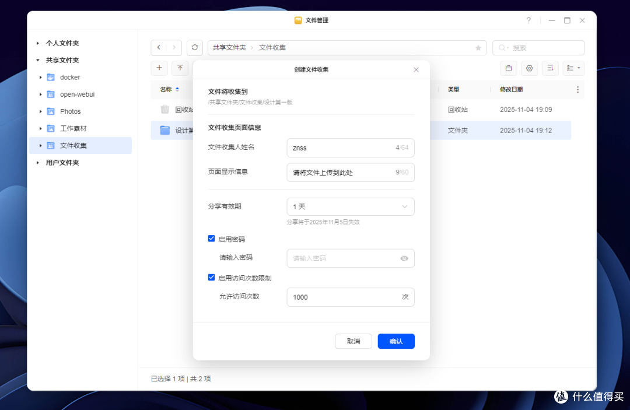This screenshot has width=630, height=410.
Task: Select 用户文件夹 in the sidebar
Action: point(62,163)
